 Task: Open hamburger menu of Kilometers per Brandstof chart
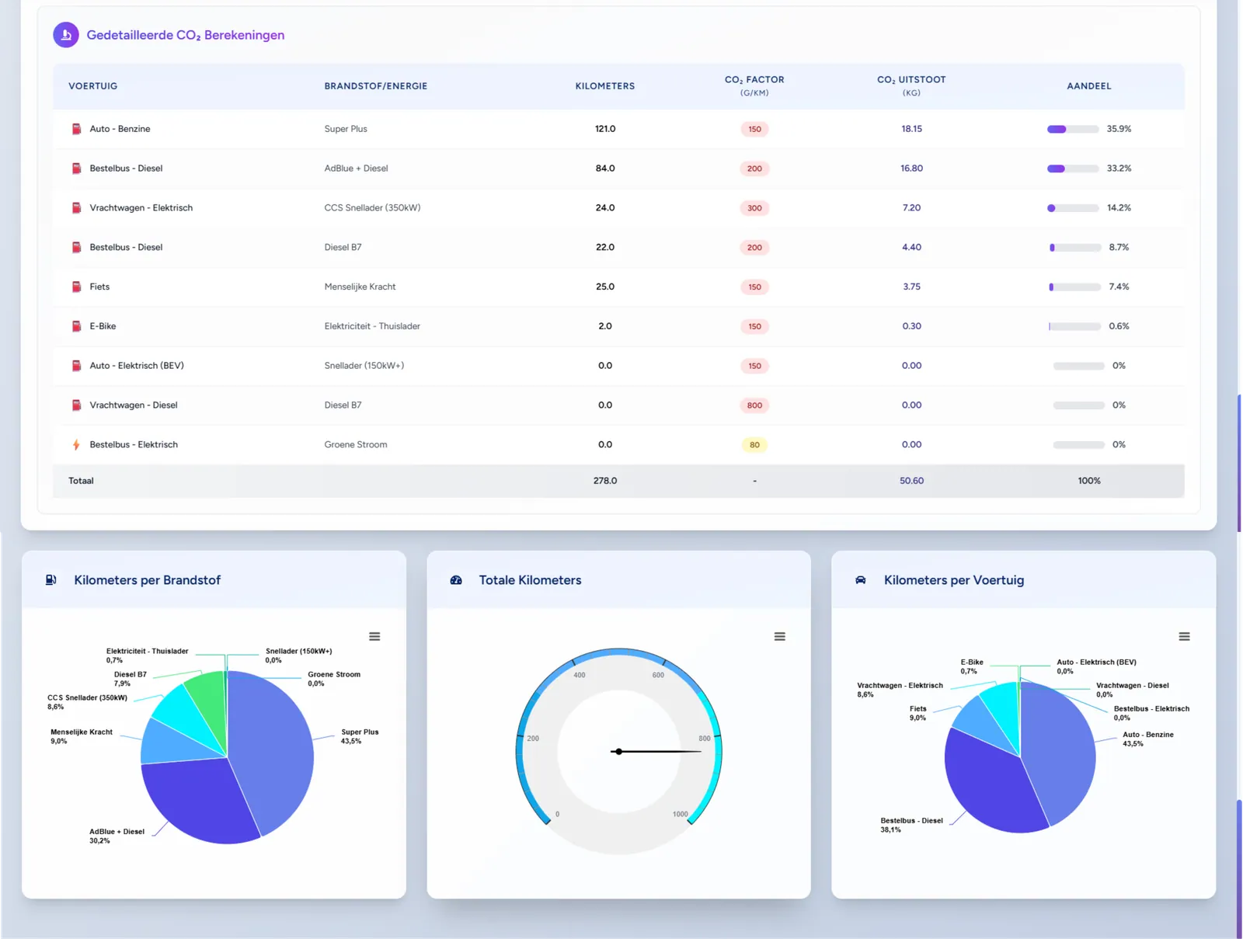(374, 637)
